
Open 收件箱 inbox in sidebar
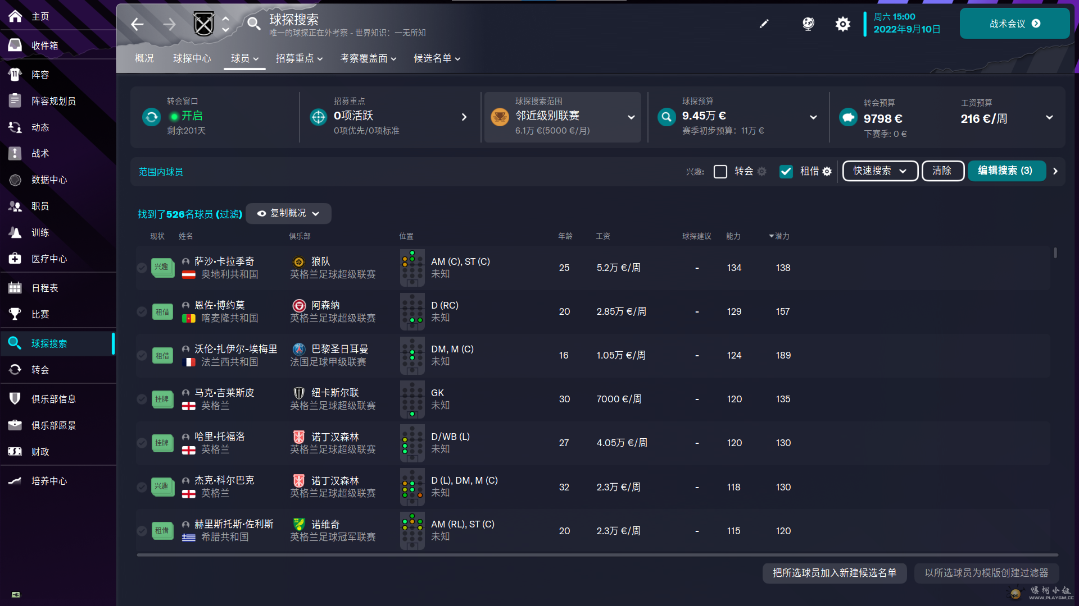point(45,45)
